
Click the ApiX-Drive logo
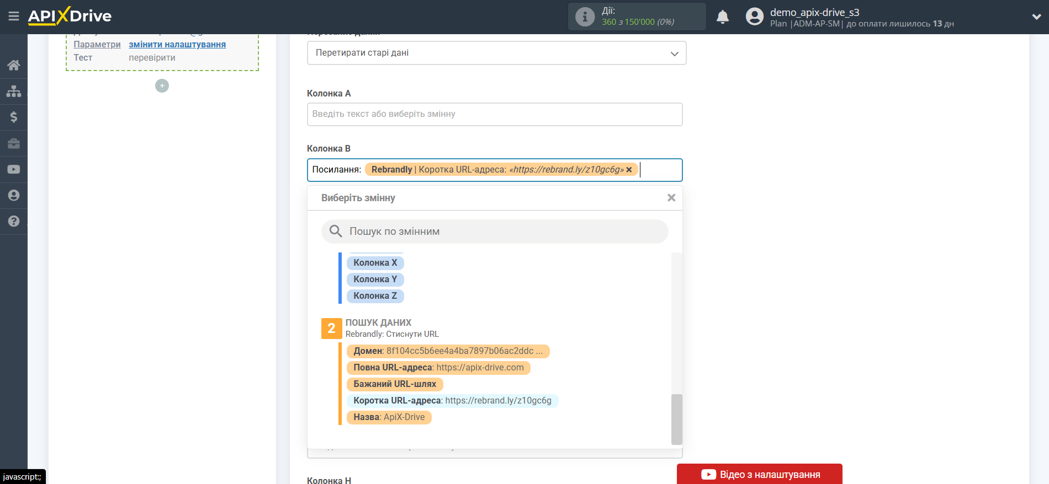click(70, 16)
